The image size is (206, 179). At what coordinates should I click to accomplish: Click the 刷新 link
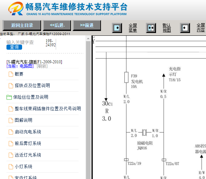click(42, 66)
